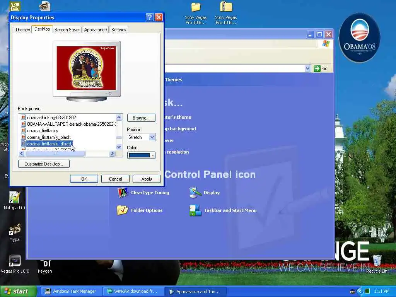Switch to the Settings tab
Screen dimensions: 396x297
click(119, 30)
